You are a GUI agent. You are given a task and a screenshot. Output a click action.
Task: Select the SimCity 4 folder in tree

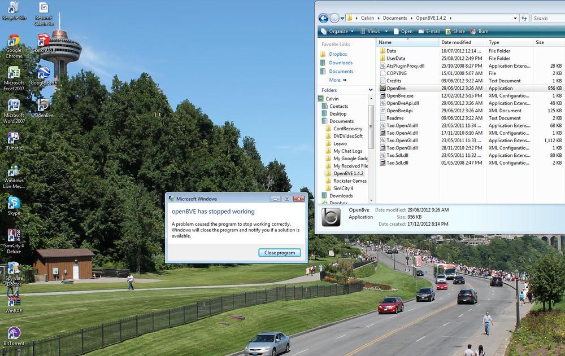pos(343,188)
